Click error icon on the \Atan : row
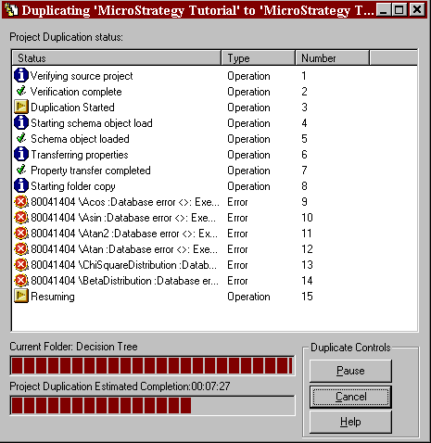The height and width of the screenshot is (443, 431). (x=21, y=249)
